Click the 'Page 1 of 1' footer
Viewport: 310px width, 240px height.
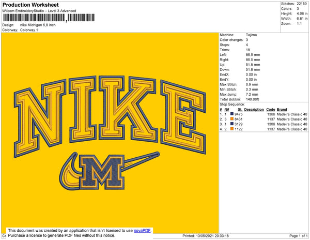[x=298, y=236]
